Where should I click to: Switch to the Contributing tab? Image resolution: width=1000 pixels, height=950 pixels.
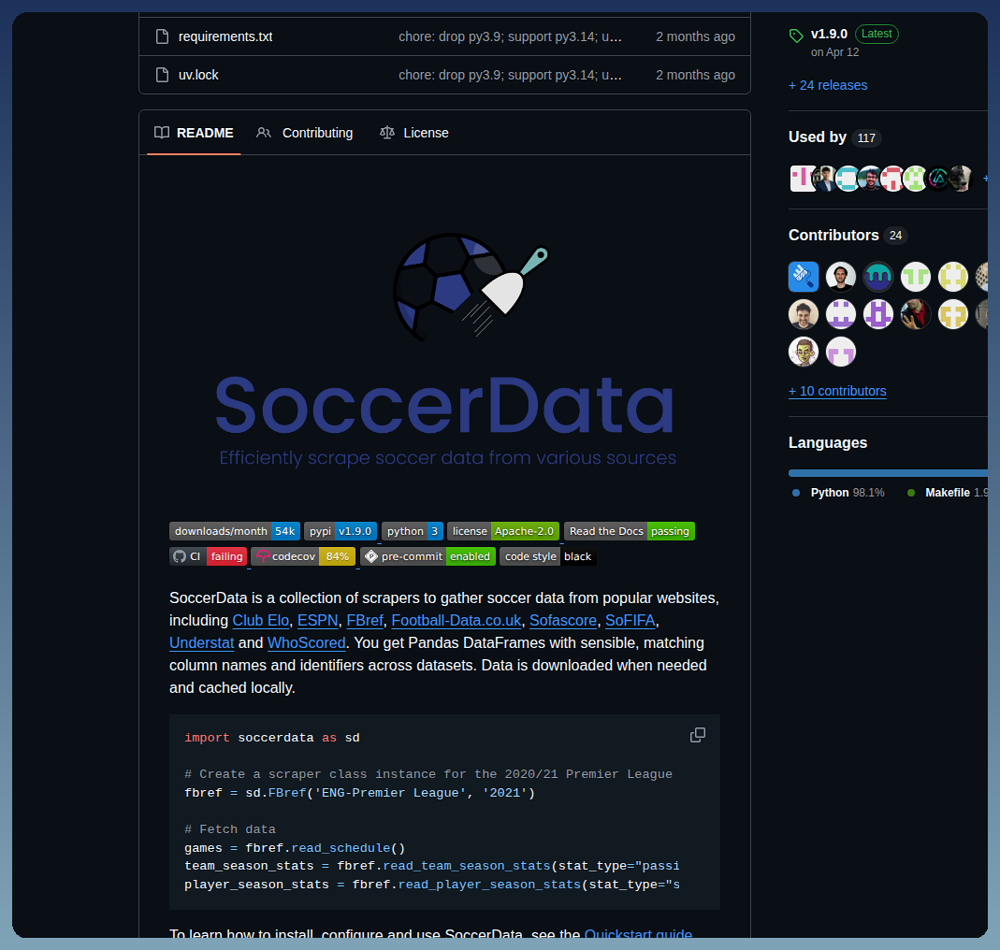(305, 133)
